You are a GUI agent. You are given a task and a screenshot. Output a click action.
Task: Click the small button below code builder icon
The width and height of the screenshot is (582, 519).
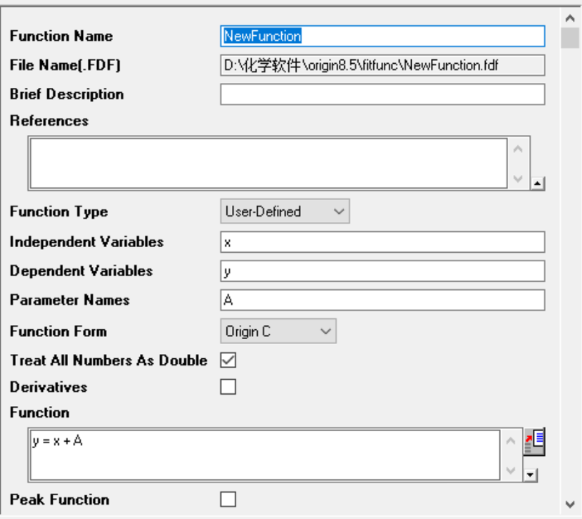(x=531, y=475)
